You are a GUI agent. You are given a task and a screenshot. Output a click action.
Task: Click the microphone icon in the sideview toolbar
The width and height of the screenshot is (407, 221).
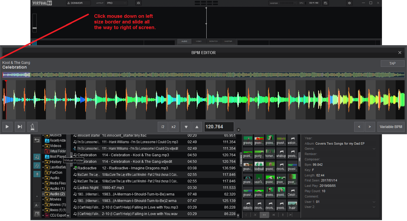(283, 215)
